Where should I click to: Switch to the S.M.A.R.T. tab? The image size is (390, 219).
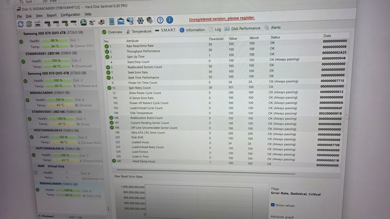click(165, 30)
